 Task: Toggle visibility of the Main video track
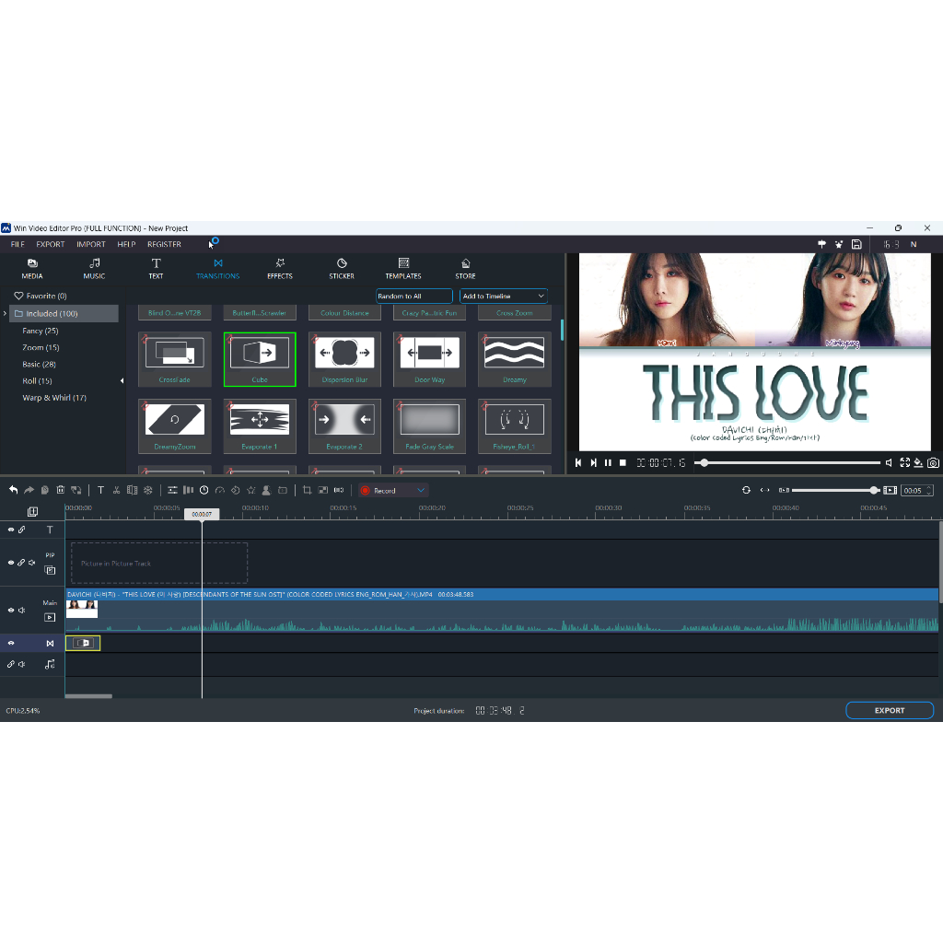(11, 610)
